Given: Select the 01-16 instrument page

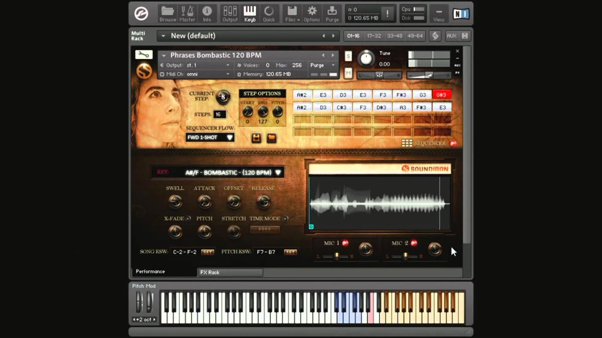Looking at the screenshot, I should point(353,36).
